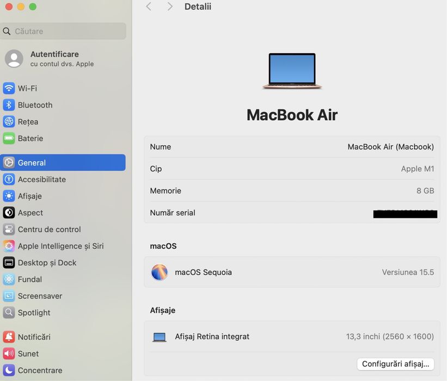
Task: Open the Concentrare moon icon
Action: [9, 370]
